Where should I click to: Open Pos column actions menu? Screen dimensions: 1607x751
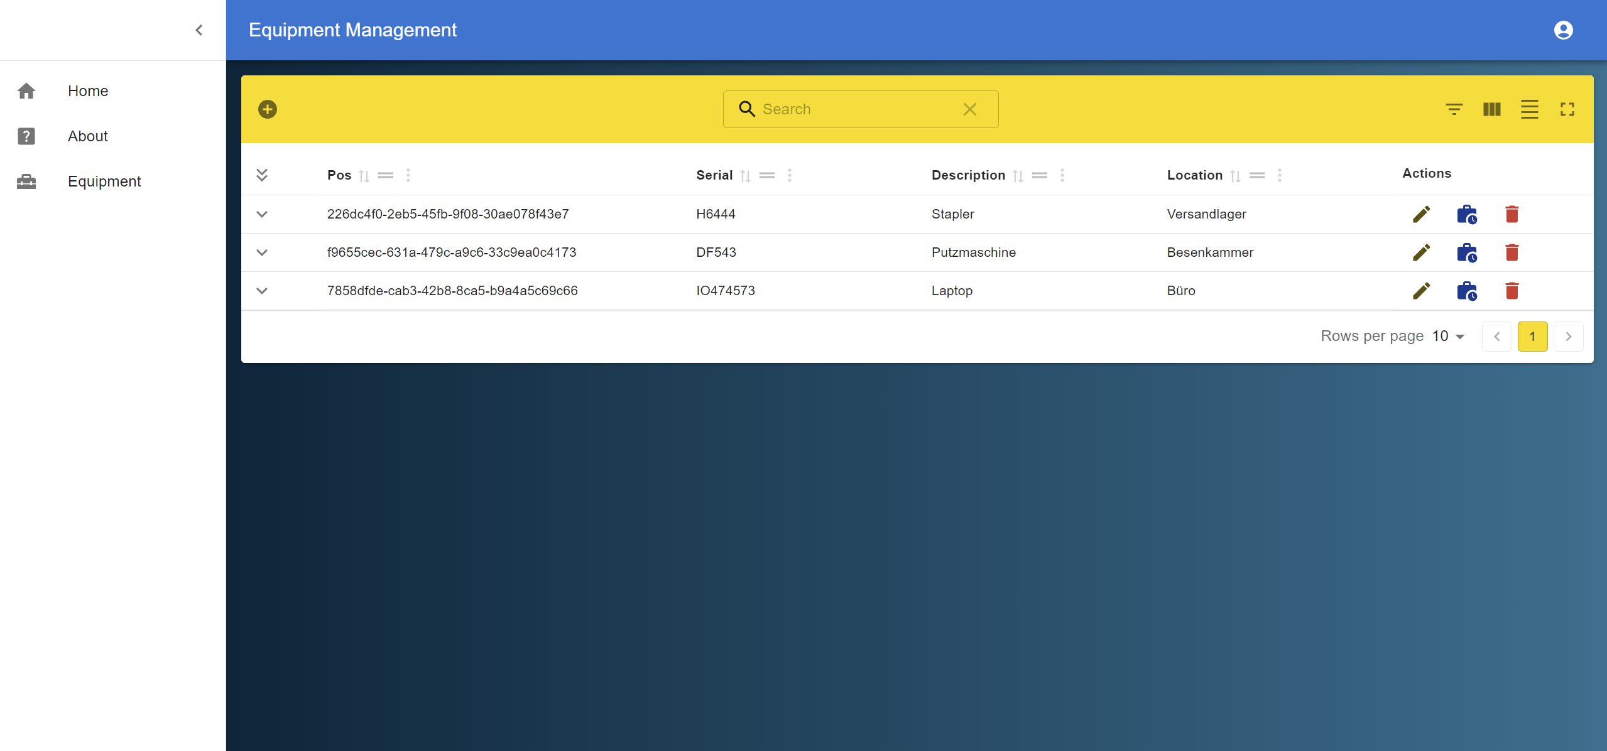click(408, 175)
